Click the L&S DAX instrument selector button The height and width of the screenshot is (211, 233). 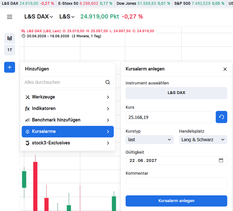176,93
